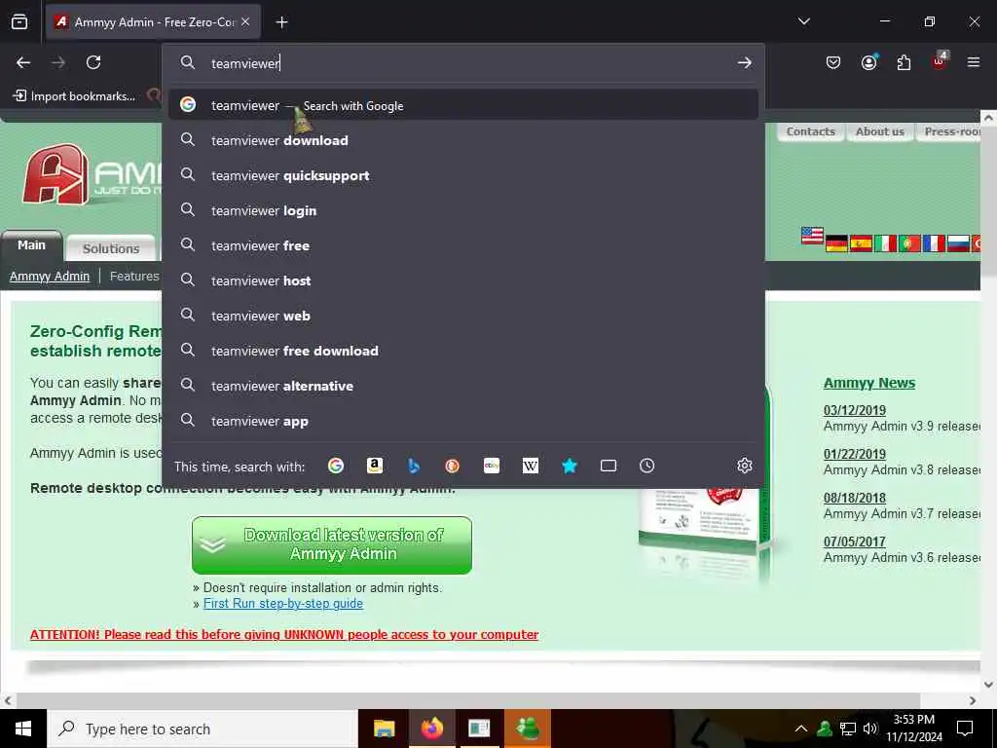Switch site language with French flag
Viewport: 997px width, 748px height.
click(934, 243)
